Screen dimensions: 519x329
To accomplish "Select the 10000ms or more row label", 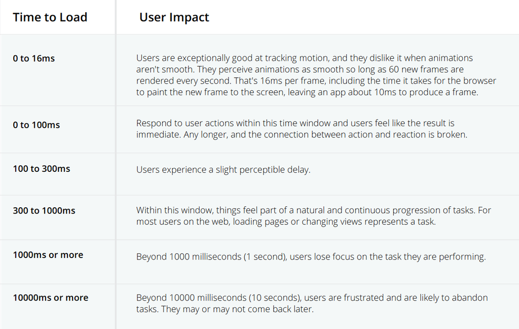I will point(51,298).
